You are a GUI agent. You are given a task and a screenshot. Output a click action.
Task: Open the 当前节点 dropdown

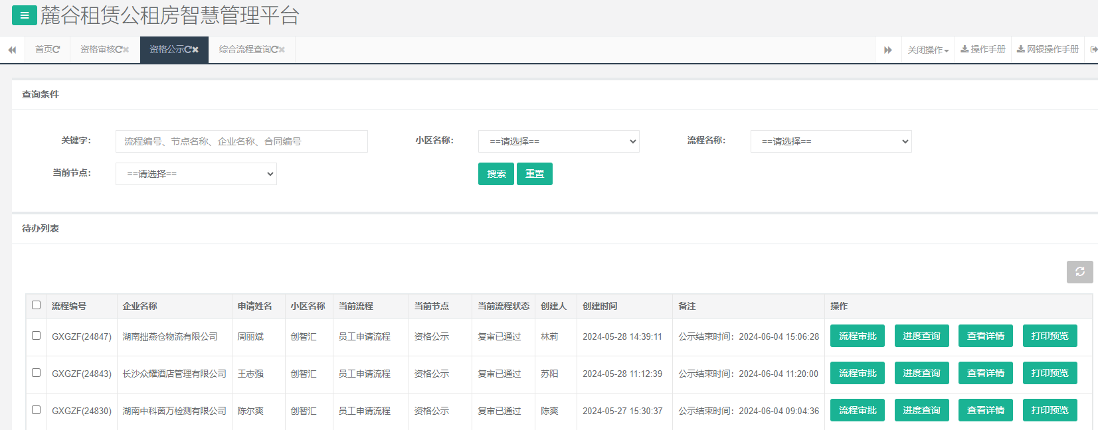pos(196,174)
